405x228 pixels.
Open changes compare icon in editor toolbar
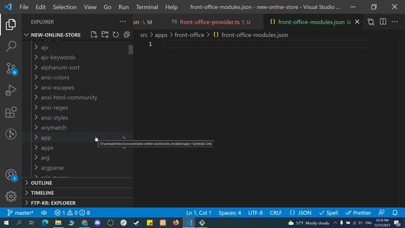click(371, 22)
